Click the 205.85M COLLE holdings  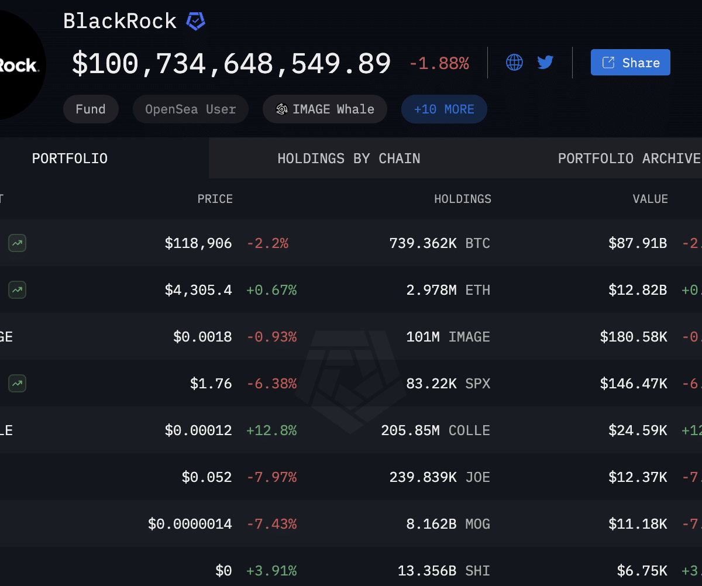[436, 430]
